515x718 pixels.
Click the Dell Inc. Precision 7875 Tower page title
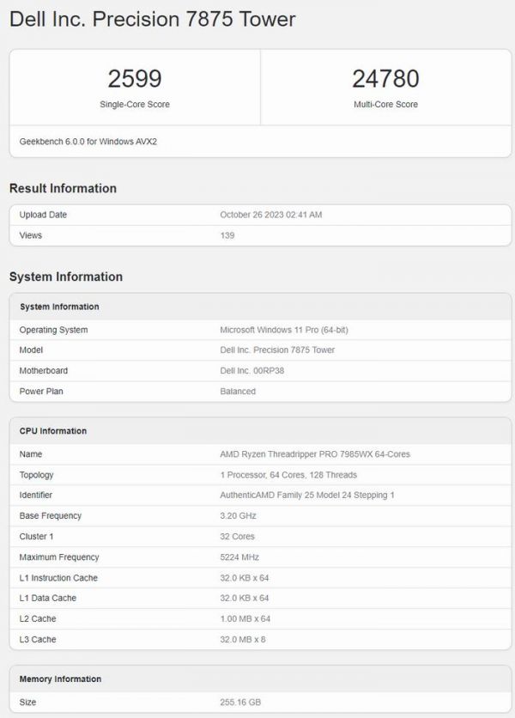point(152,20)
